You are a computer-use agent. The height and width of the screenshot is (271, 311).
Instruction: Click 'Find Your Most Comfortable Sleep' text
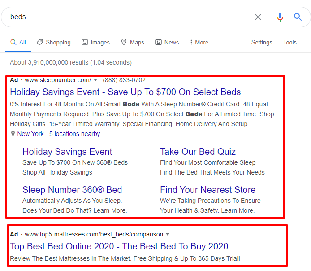[207, 162]
